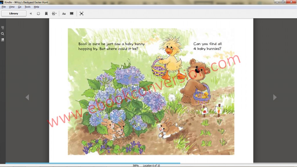297x167 pixels.
Task: Click the blue reading progress bar
Action: 93,163
